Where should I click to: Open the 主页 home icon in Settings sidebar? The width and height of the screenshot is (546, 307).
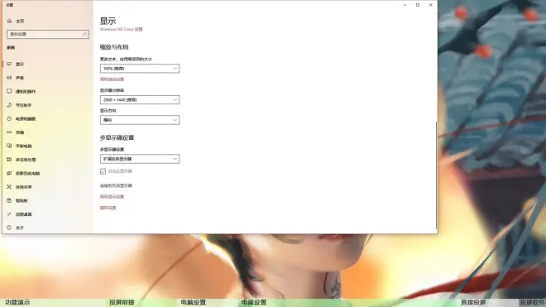[9, 21]
